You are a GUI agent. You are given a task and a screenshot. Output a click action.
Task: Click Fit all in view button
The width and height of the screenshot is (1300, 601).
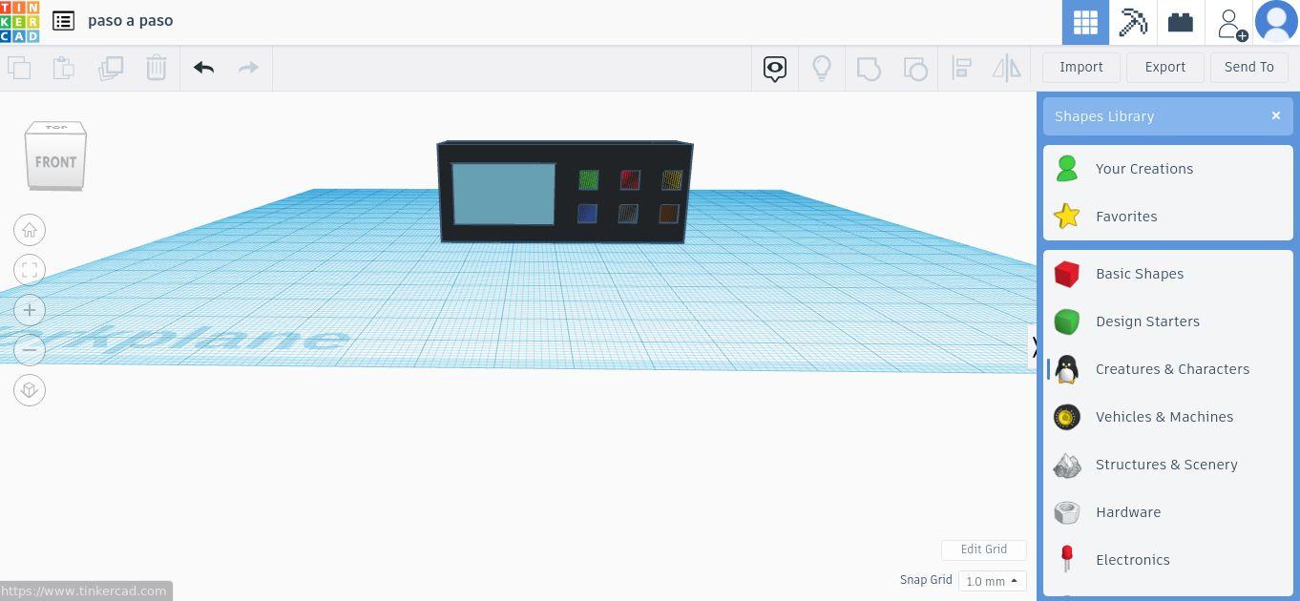coord(30,270)
